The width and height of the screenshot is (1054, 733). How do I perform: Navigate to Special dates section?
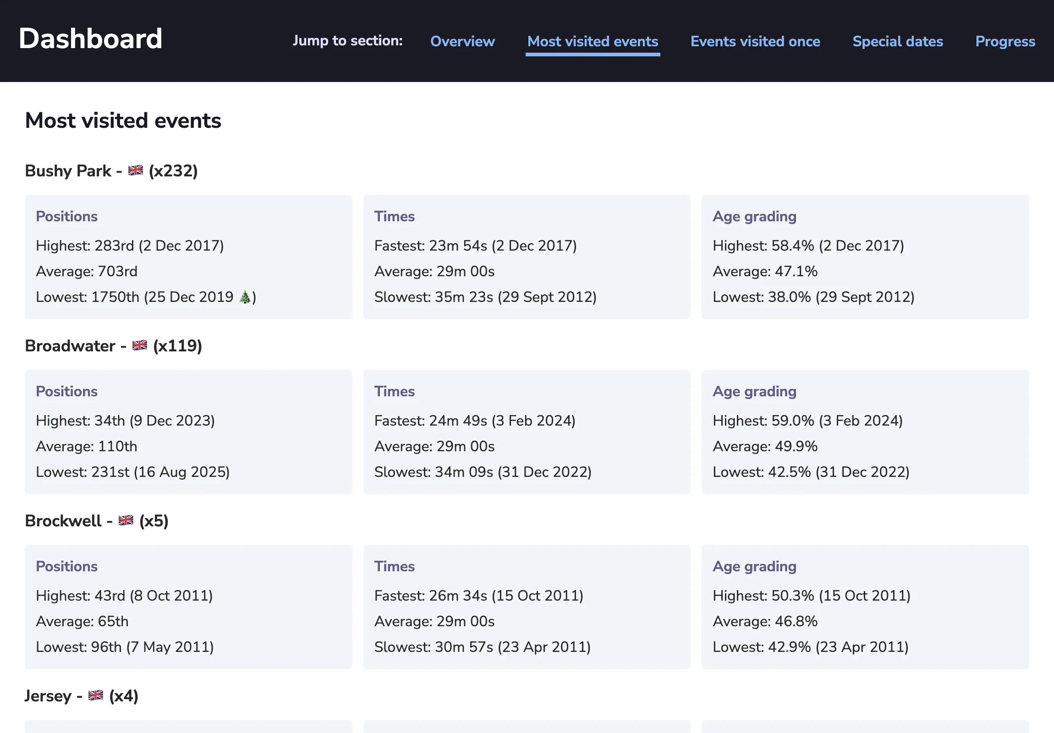(897, 41)
